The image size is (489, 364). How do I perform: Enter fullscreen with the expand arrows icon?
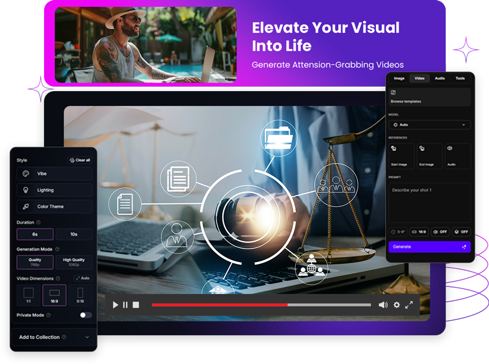coord(409,305)
